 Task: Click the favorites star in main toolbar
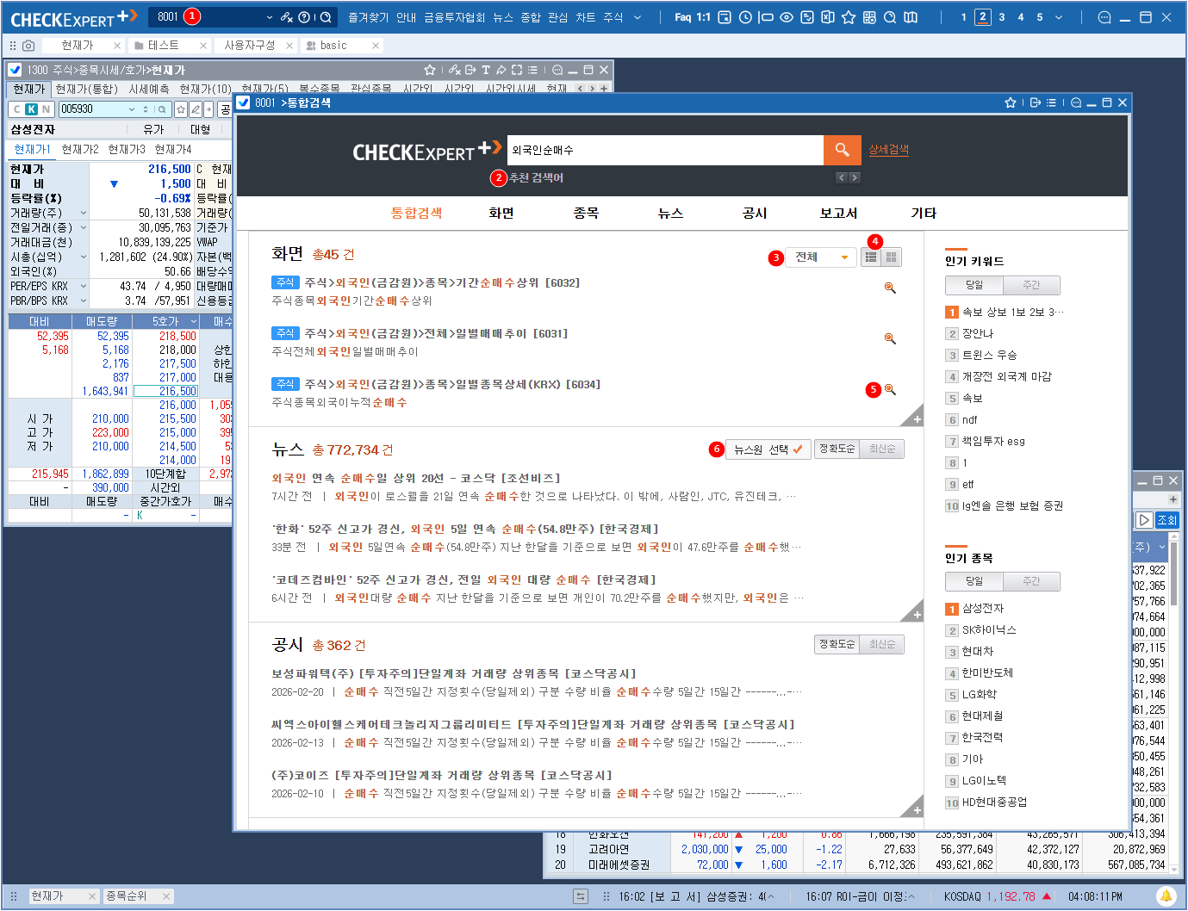[849, 17]
